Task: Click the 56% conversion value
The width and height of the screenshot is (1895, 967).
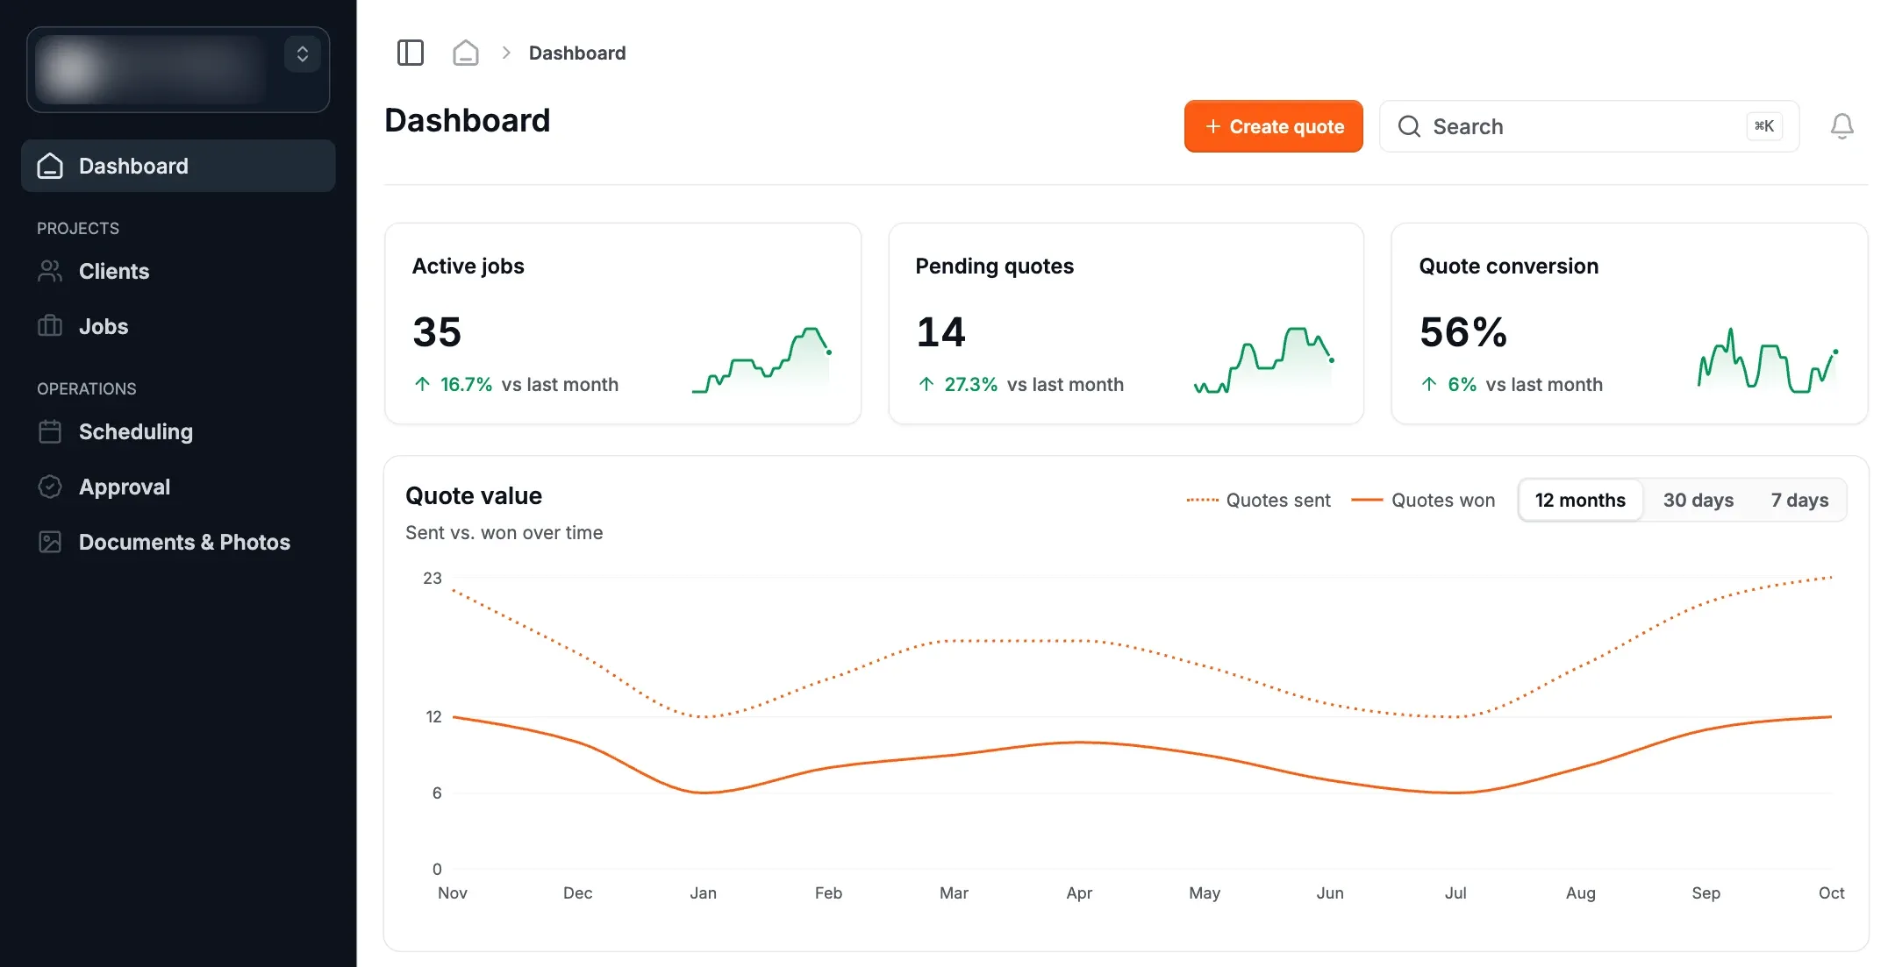Action: coord(1463,332)
